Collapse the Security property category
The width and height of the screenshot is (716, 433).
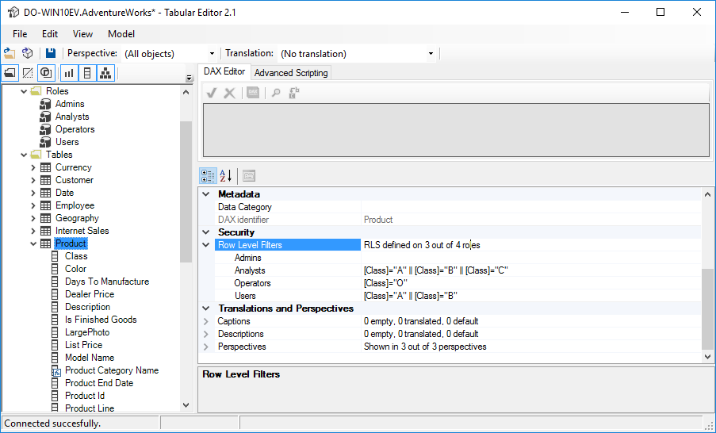pyautogui.click(x=206, y=232)
